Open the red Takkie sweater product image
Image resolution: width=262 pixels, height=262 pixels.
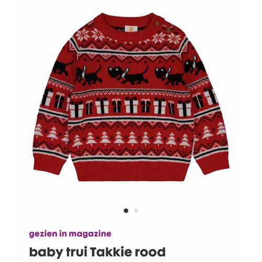click(x=131, y=97)
